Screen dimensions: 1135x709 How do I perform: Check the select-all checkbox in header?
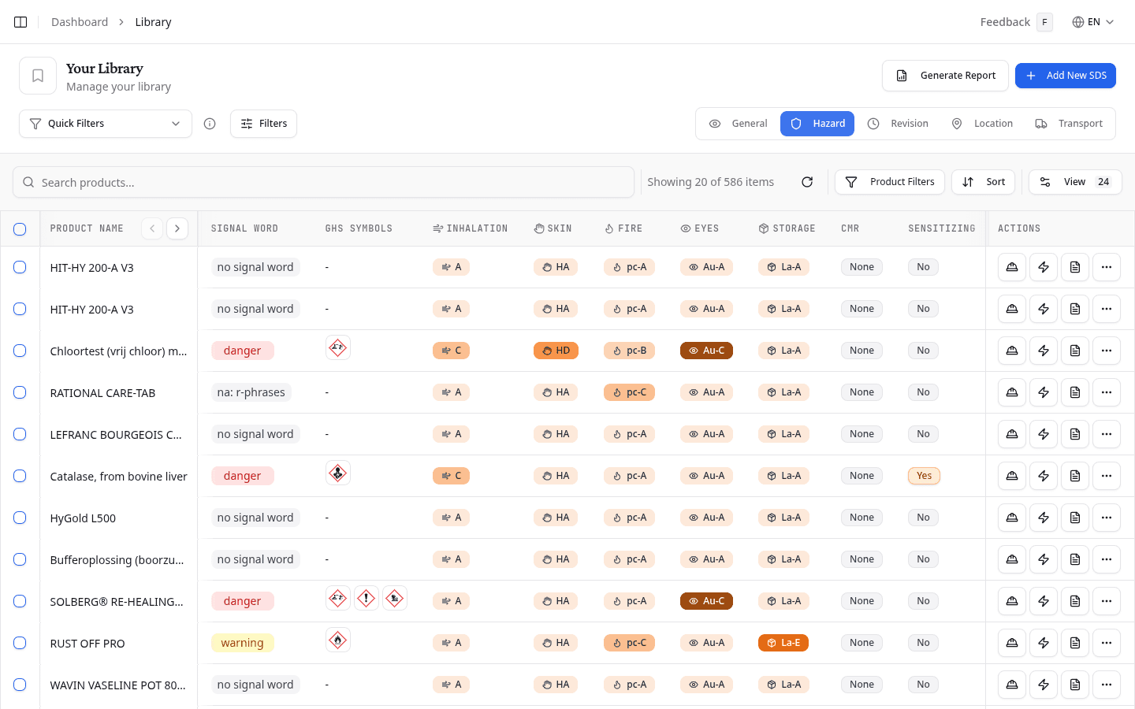point(20,229)
